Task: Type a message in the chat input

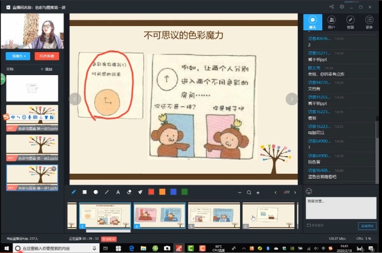Action: [x=340, y=206]
